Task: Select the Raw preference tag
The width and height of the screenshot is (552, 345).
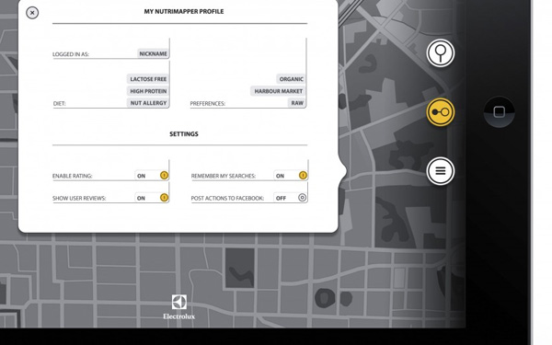Action: pos(297,103)
